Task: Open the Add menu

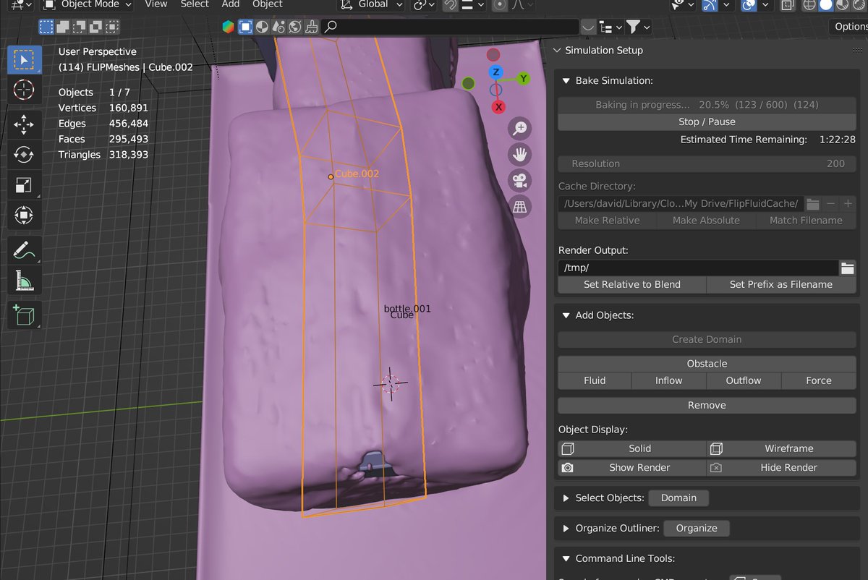Action: 231,4
